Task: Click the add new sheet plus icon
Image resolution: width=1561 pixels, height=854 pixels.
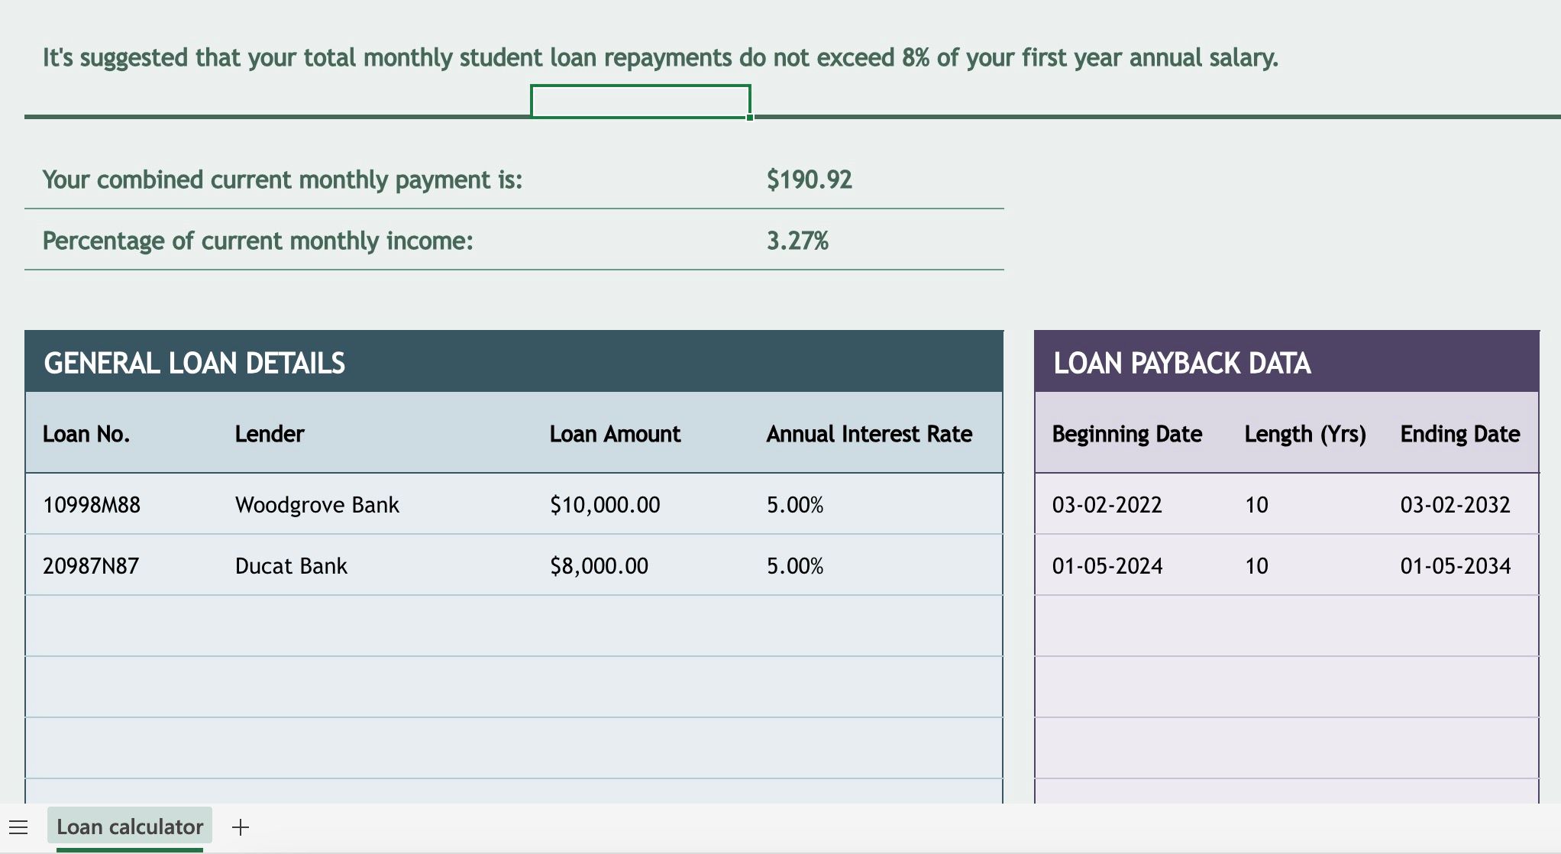Action: pyautogui.click(x=241, y=827)
